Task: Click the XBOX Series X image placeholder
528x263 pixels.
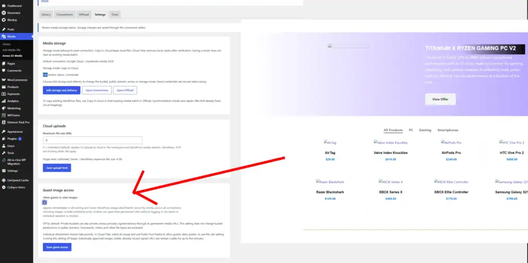Action: (x=391, y=182)
